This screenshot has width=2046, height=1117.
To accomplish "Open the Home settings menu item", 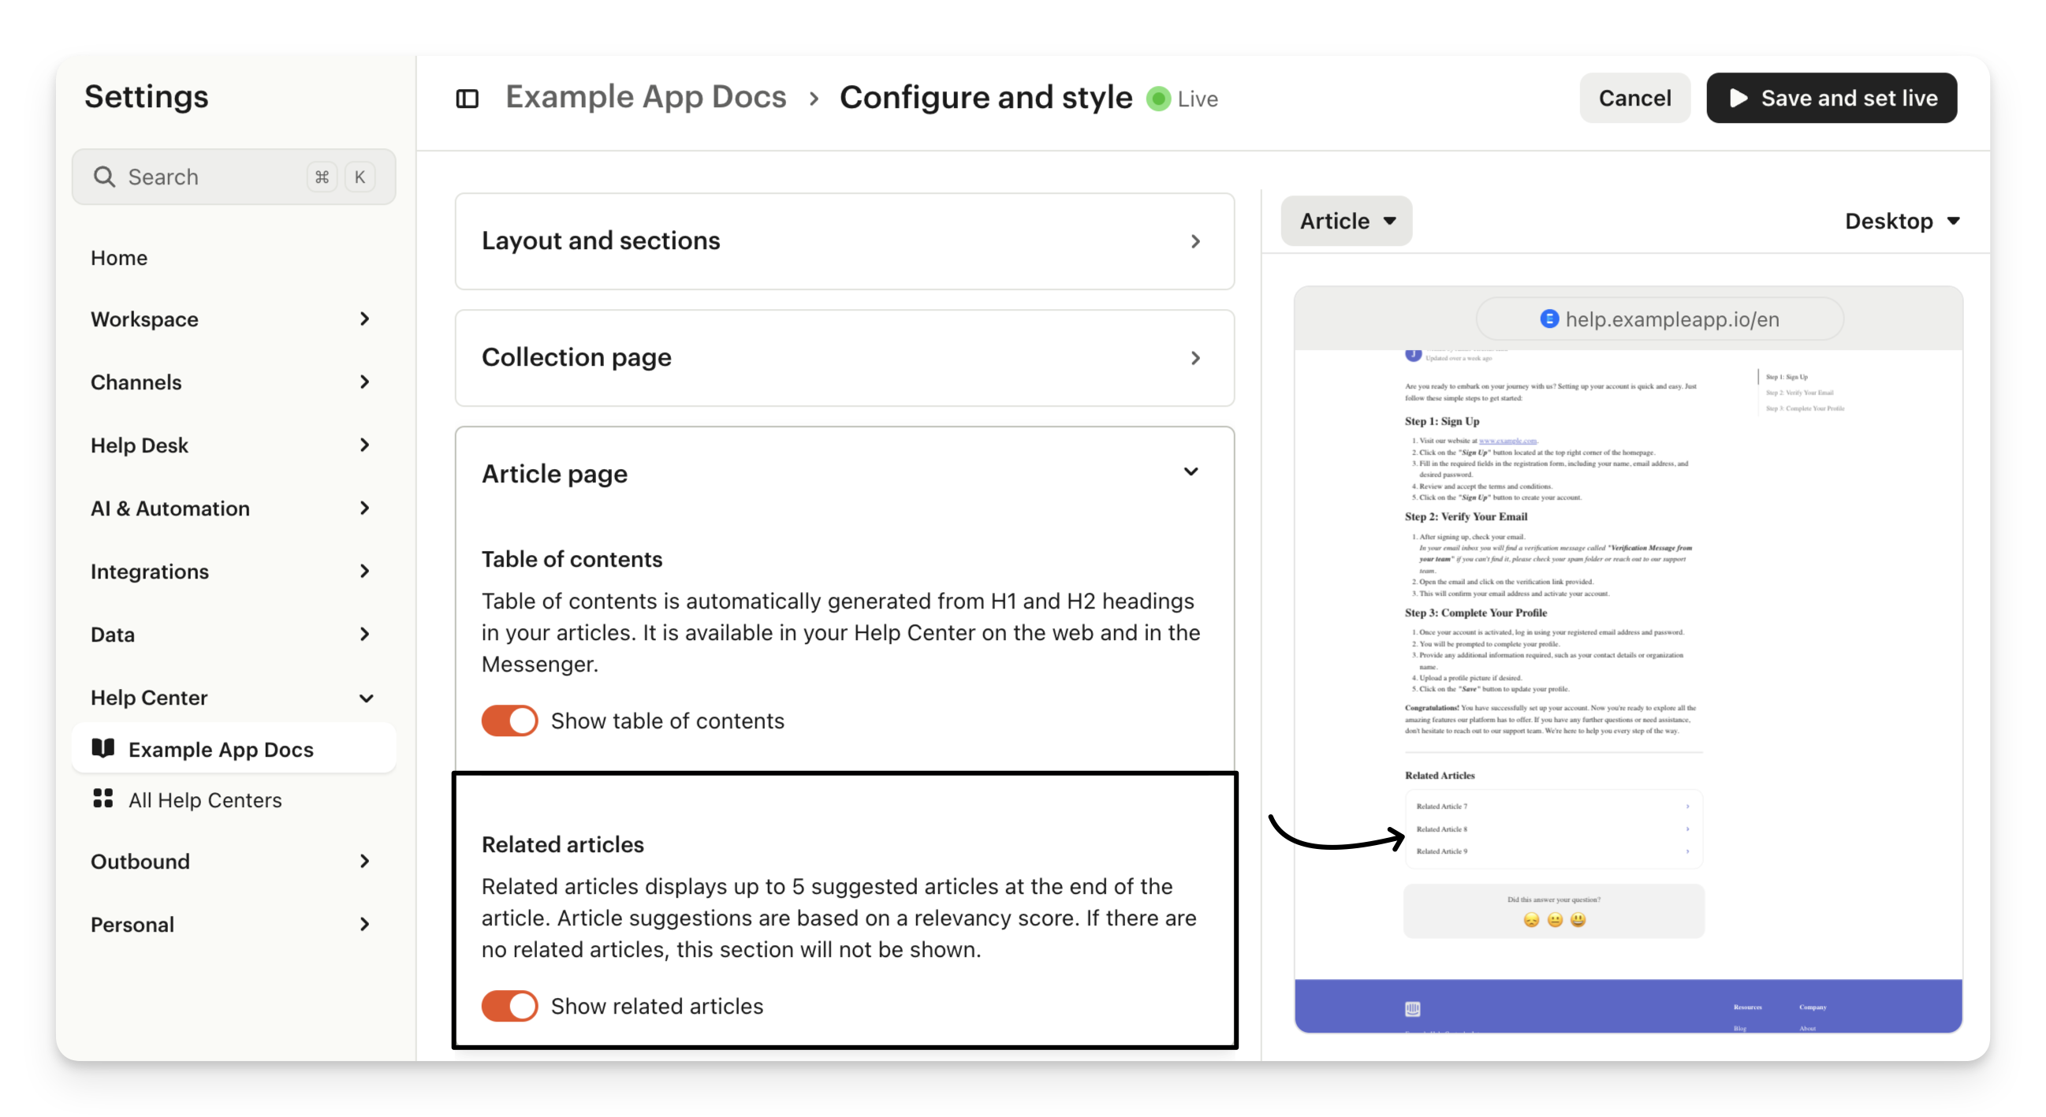I will (119, 257).
